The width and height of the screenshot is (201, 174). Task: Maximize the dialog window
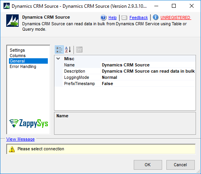pos(174,6)
